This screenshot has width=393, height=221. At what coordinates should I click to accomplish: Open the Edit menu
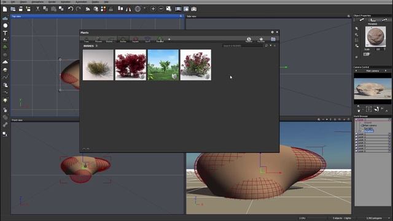coord(13,2)
